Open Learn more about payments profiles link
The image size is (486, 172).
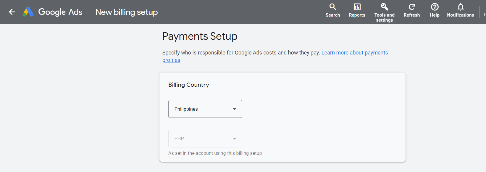[x=355, y=53]
